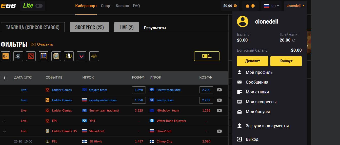Filter by the Dota 2 game icon
Image resolution: width=340 pixels, height=145 pixels.
pyautogui.click(x=31, y=56)
